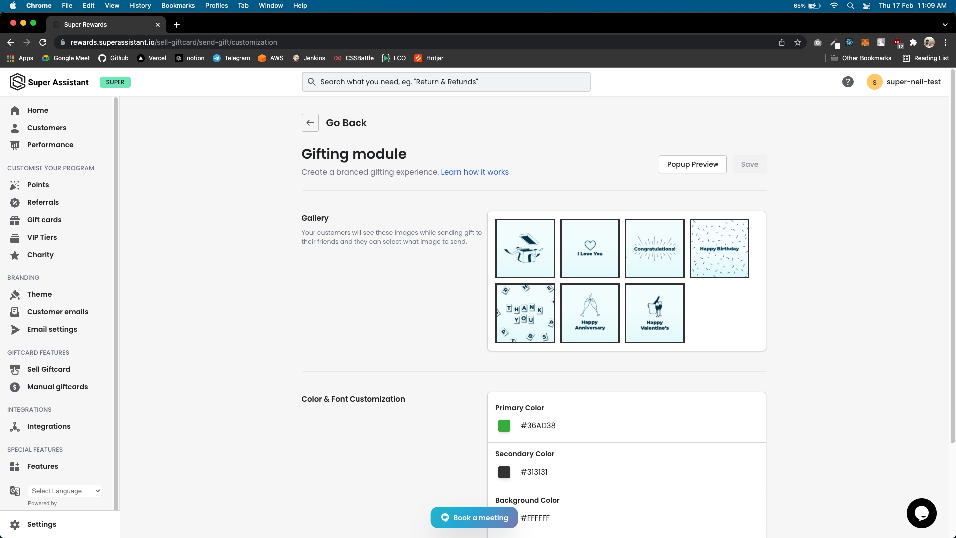Expand Chrome's tab search chevron
Viewport: 956px width, 538px height.
(x=945, y=24)
